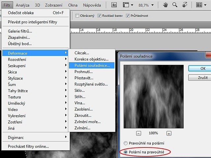
Task: Click the Zrušit cancel button
Action: (200, 78)
